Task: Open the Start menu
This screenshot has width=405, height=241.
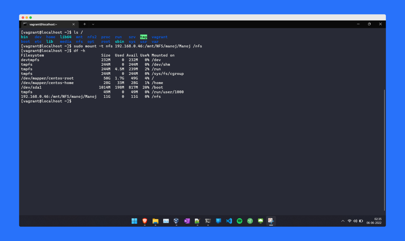Action: [134, 221]
